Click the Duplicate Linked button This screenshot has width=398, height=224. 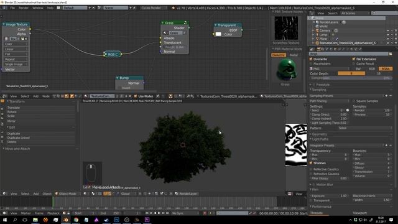tap(40, 138)
